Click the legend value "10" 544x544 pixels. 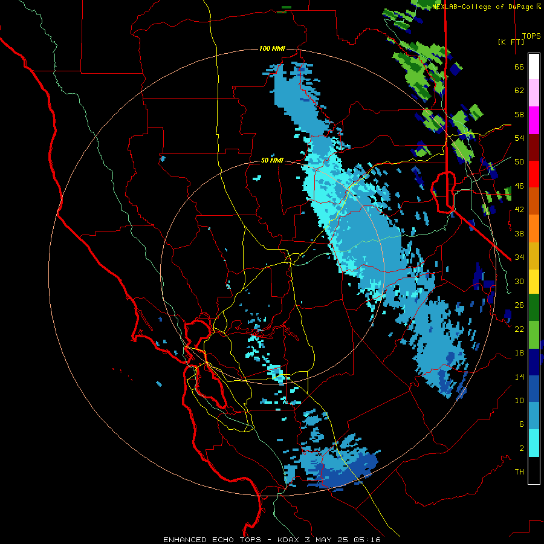519,400
